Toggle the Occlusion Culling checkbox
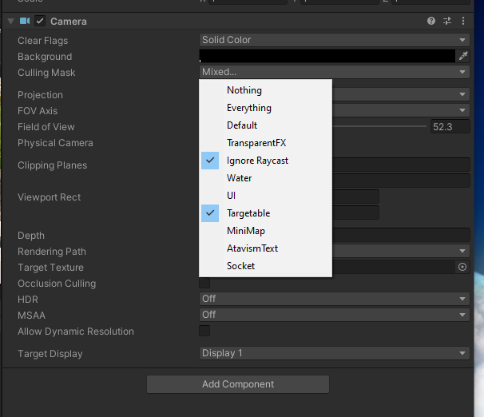The width and height of the screenshot is (484, 417). pyautogui.click(x=204, y=283)
